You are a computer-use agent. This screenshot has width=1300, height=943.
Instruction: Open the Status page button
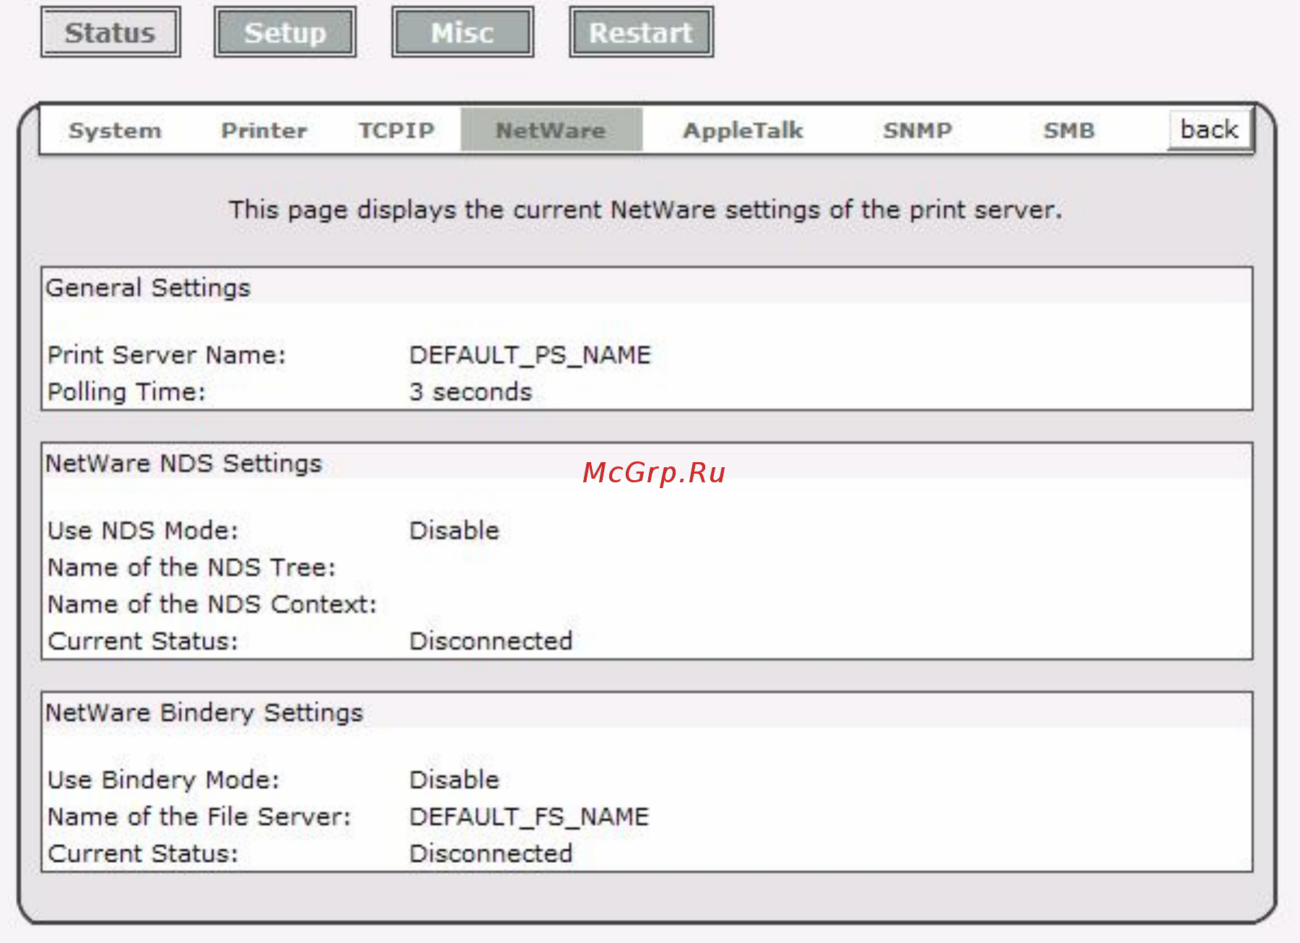point(110,32)
